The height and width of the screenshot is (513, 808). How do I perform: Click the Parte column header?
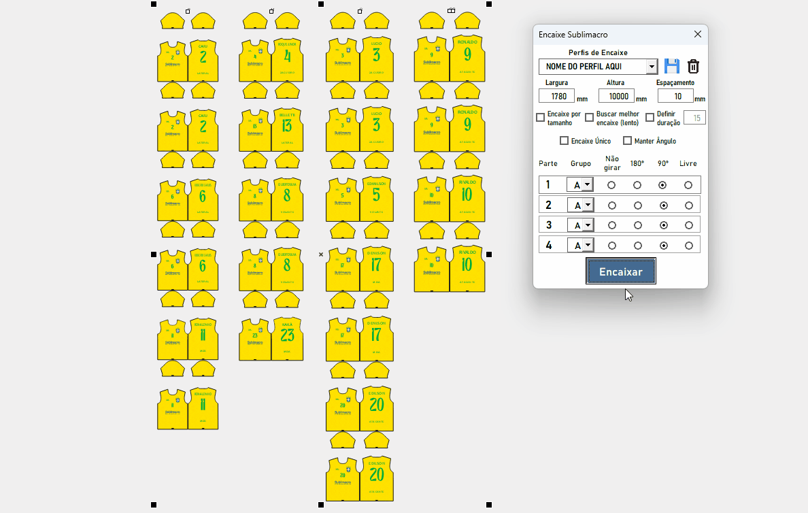tap(548, 163)
